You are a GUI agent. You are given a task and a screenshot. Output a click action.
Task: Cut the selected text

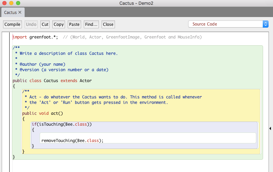[45, 25]
